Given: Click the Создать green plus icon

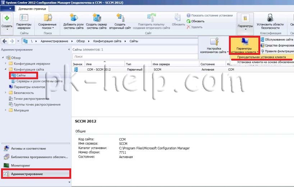Looking at the screenshot, I should pos(7,18).
